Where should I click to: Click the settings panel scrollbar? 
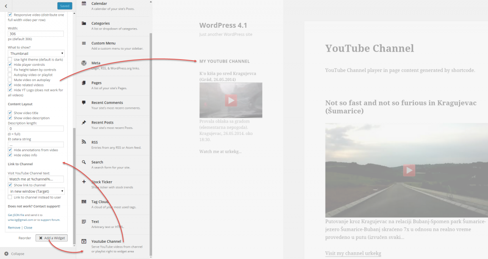tap(74, 186)
